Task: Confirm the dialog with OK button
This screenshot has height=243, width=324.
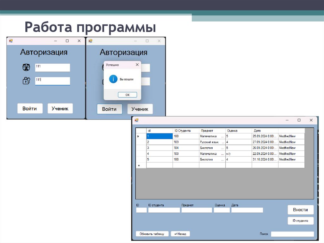Action: (x=128, y=95)
